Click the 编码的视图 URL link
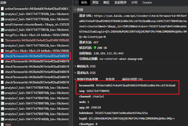Viewport: 188px width, 126px height. point(133,79)
